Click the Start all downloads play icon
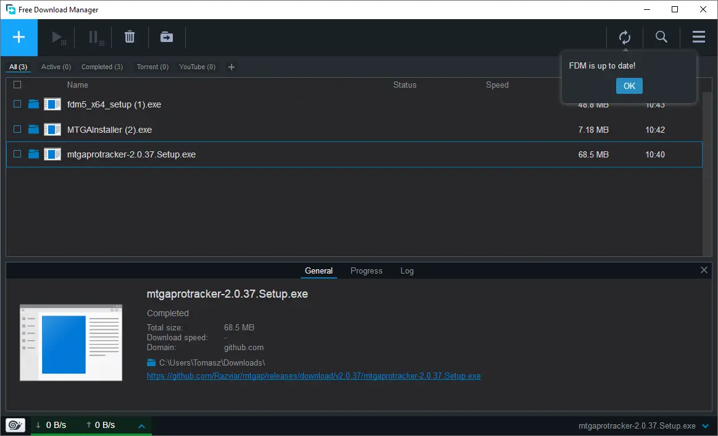 coord(57,38)
